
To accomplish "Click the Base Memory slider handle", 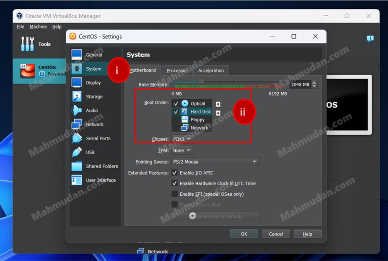I will click(x=202, y=82).
